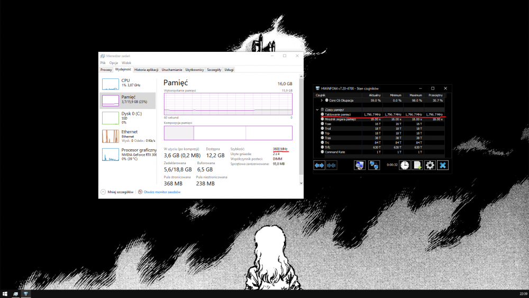Select the Procesor graficzny performance item
The height and width of the screenshot is (298, 529).
click(127, 154)
